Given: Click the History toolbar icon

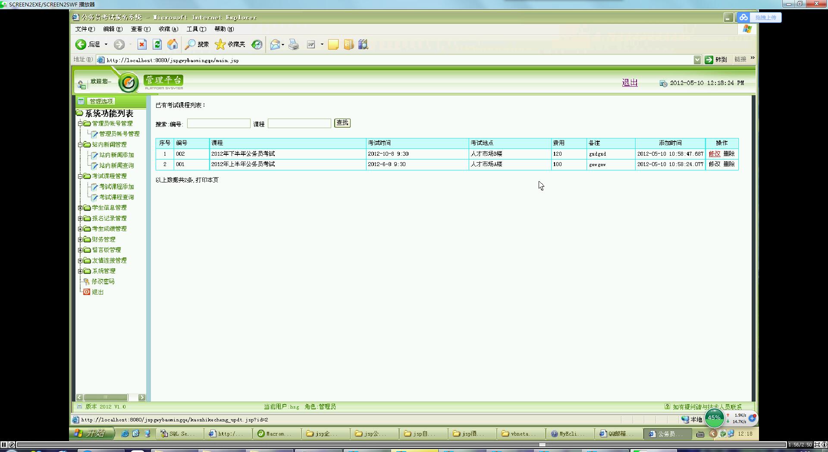Looking at the screenshot, I should [257, 44].
